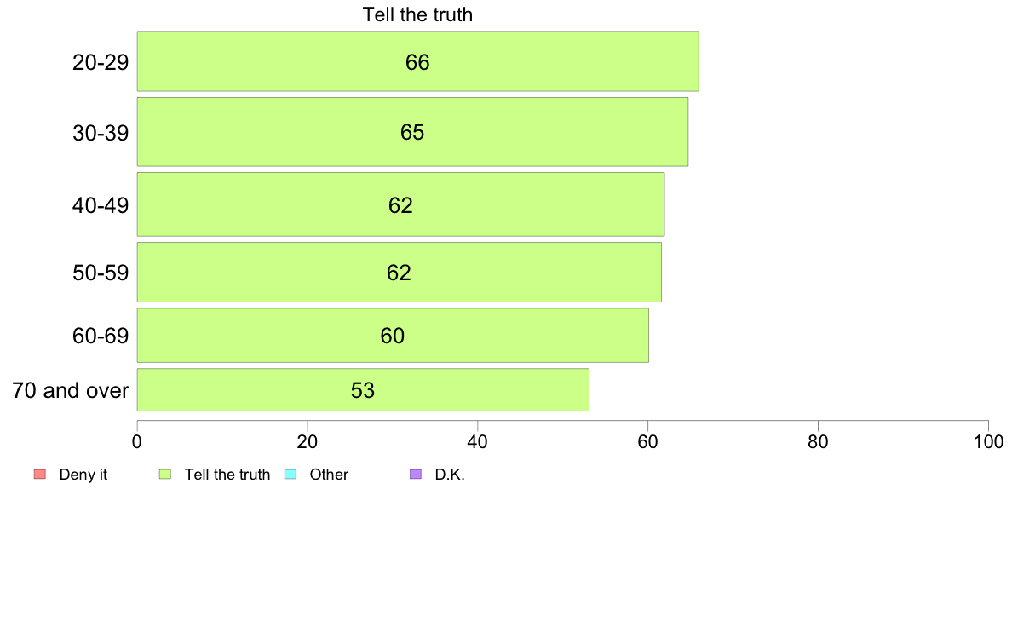Click the 100 tick on the x-axis
Viewport: 1012px width, 627px height.
coord(988,441)
